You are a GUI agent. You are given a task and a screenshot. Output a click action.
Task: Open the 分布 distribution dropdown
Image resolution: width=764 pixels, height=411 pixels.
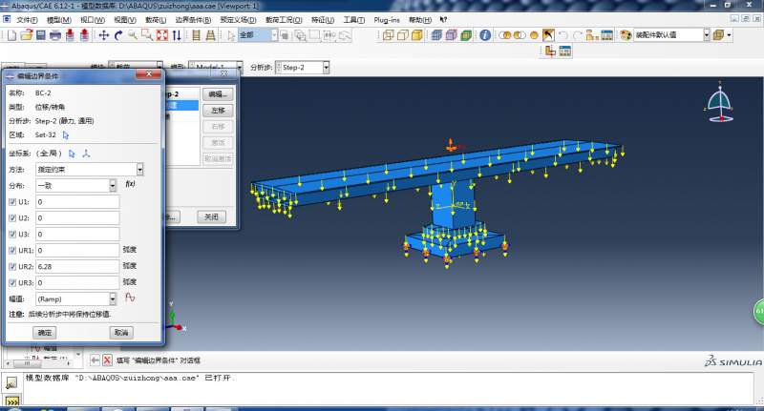click(x=113, y=185)
